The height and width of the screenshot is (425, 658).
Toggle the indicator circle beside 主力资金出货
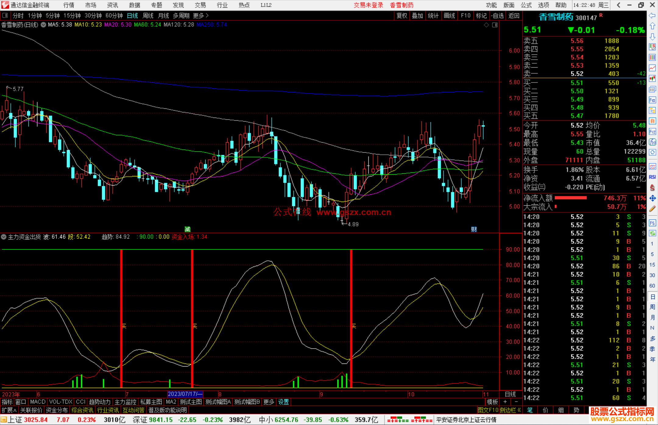[x=4, y=237]
